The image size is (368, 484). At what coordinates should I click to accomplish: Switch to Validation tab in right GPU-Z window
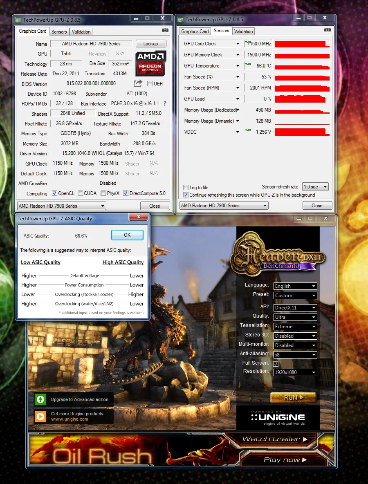coord(243,31)
